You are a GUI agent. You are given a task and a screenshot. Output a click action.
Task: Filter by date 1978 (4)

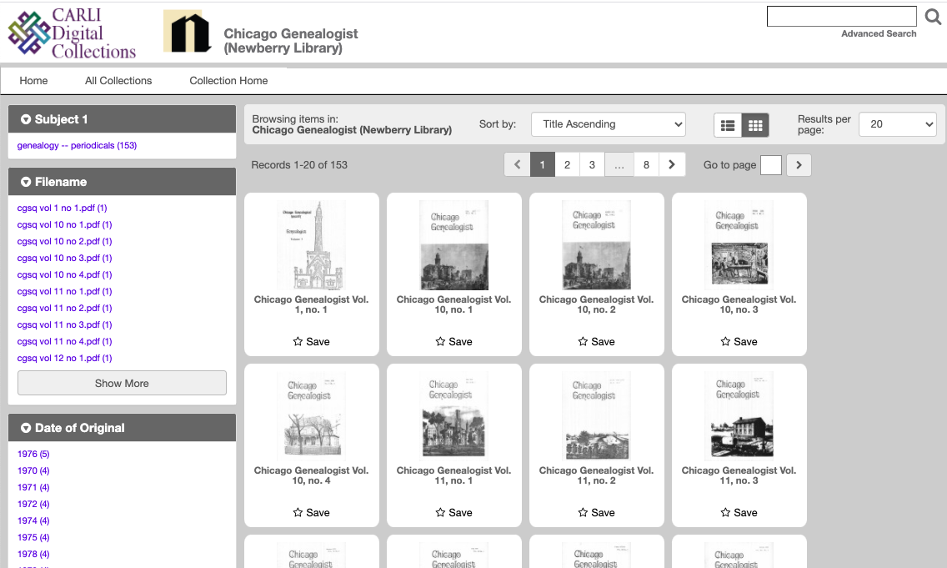pyautogui.click(x=33, y=554)
